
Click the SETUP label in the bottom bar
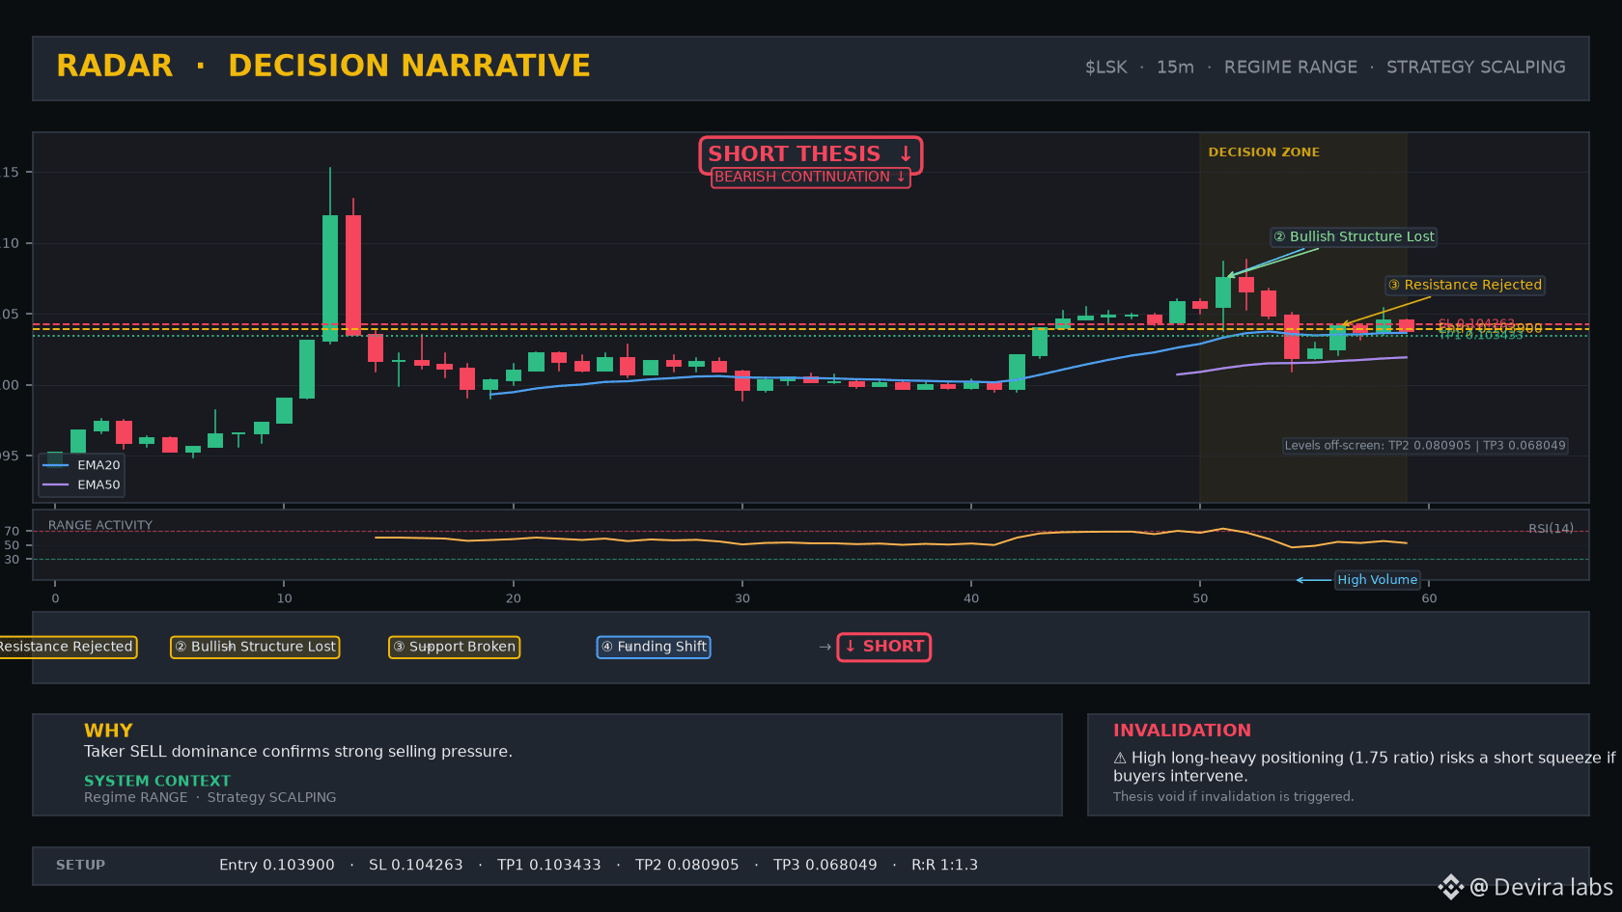[81, 866]
